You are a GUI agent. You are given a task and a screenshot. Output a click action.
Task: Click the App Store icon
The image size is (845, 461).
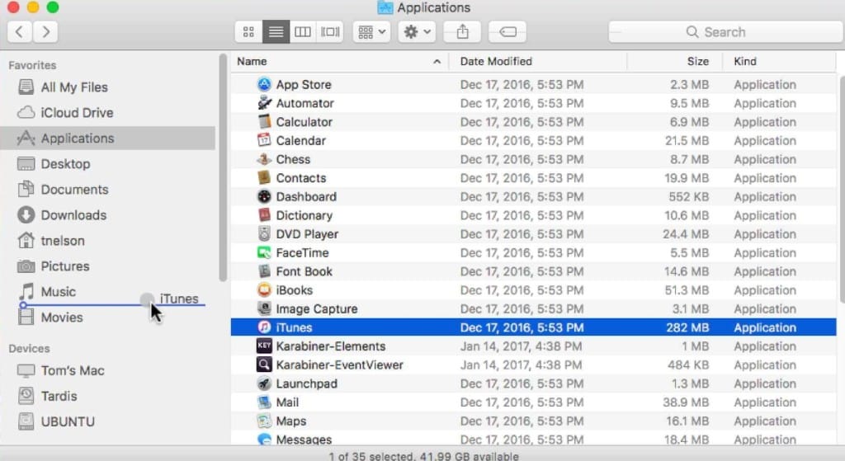click(x=264, y=85)
